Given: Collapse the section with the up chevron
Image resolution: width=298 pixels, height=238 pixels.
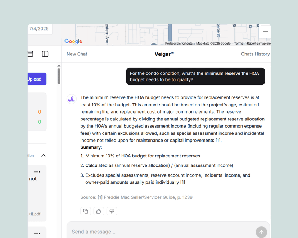Looking at the screenshot, I should pos(43,155).
